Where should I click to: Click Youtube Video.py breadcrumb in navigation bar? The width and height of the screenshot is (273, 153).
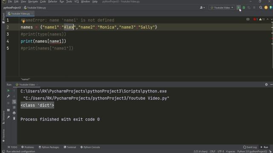[35, 8]
